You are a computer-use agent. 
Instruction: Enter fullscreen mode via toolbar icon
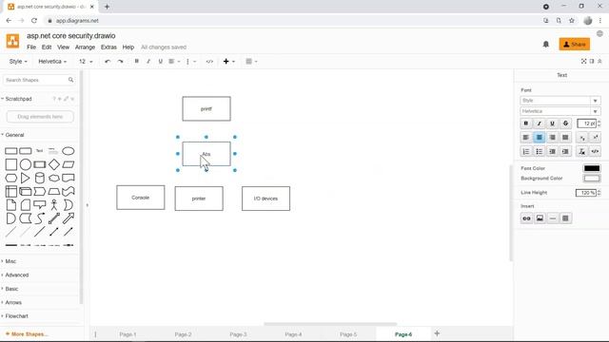[x=583, y=61]
